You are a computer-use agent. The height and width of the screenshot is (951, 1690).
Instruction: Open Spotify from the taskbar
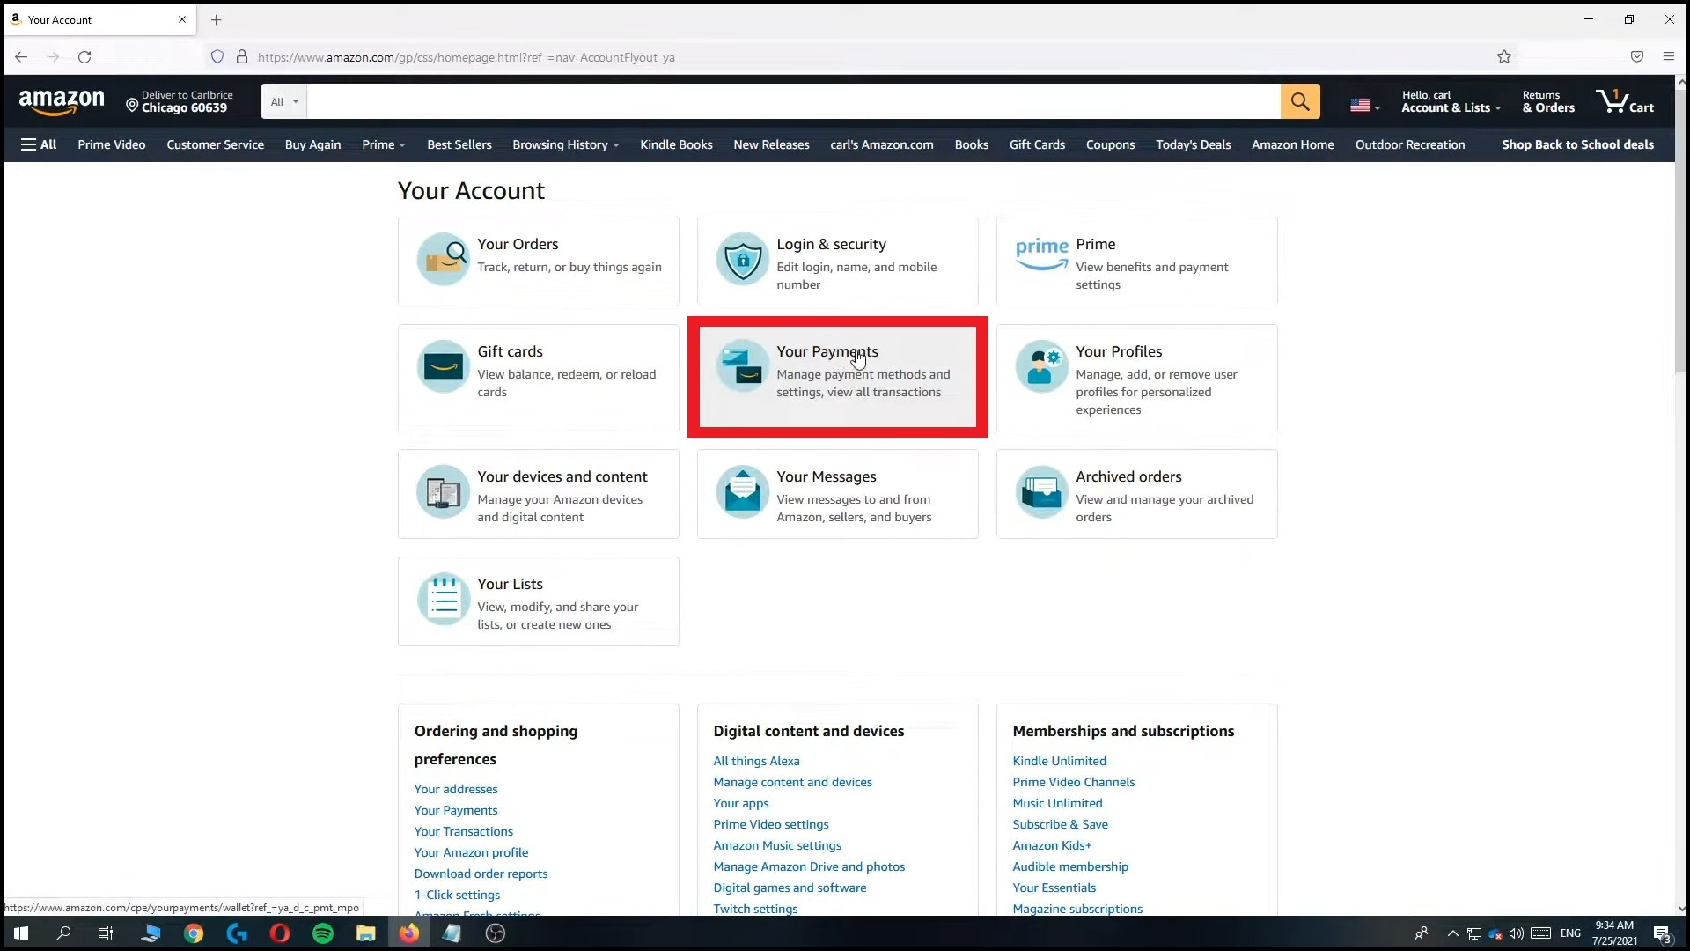click(x=322, y=933)
